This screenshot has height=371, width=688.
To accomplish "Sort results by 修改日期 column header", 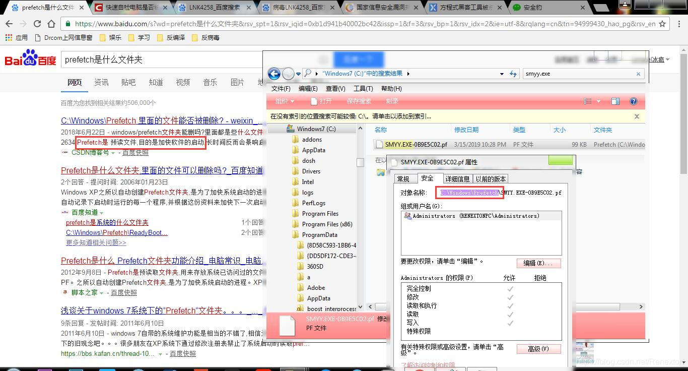I will [x=466, y=130].
